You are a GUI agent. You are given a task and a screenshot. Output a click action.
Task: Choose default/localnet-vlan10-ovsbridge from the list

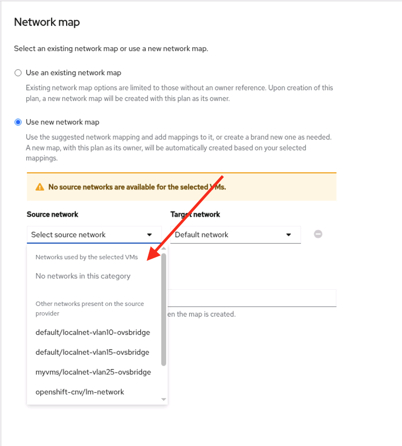92,332
